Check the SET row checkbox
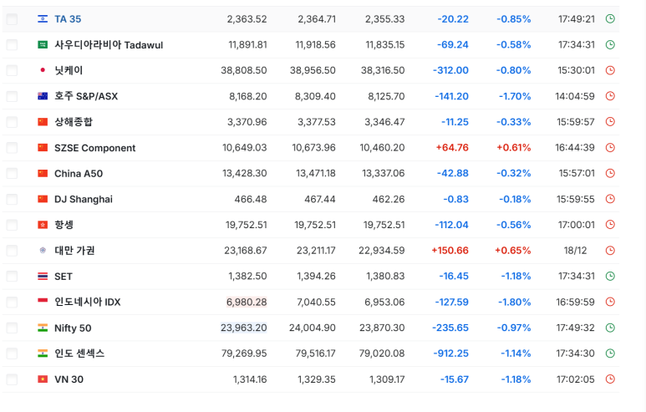Image resolution: width=646 pixels, height=412 pixels. pos(12,277)
